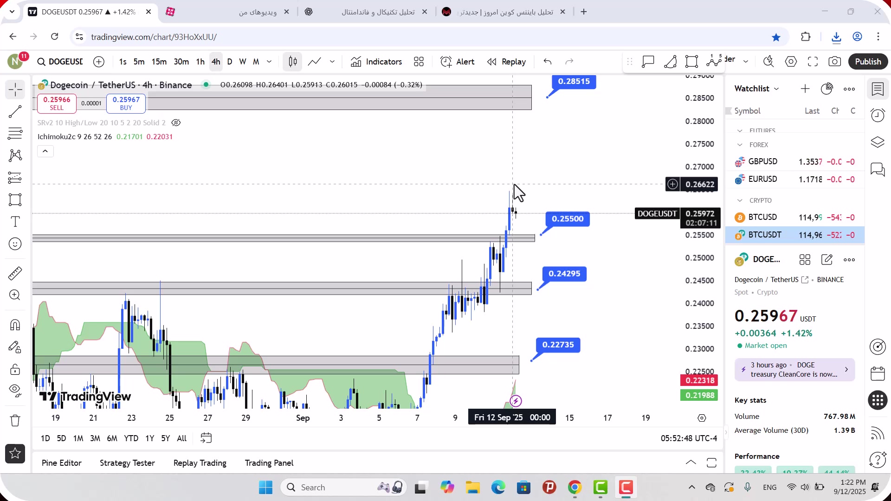Open more timeframes dropdown

tap(269, 62)
